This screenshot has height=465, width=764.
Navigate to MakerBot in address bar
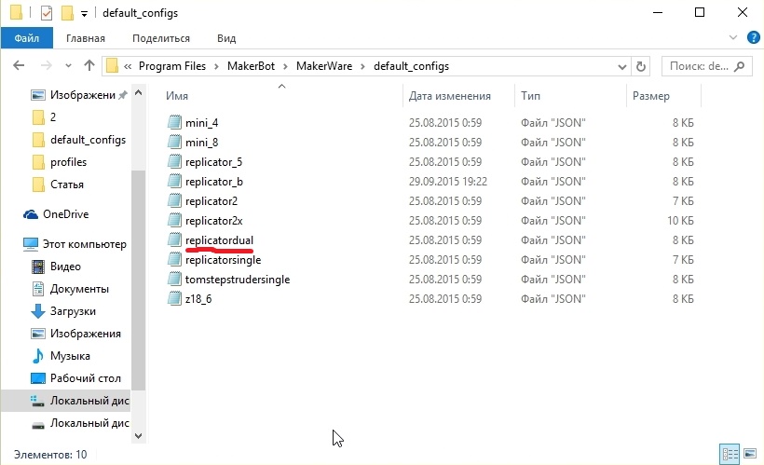click(251, 66)
